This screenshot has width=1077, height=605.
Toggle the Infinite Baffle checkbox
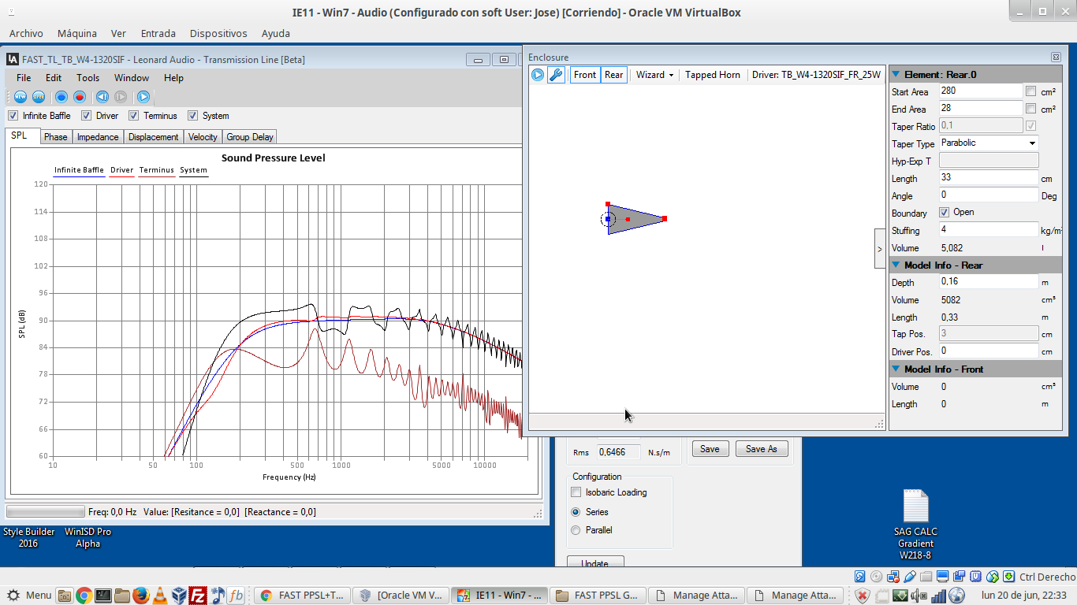tap(13, 116)
